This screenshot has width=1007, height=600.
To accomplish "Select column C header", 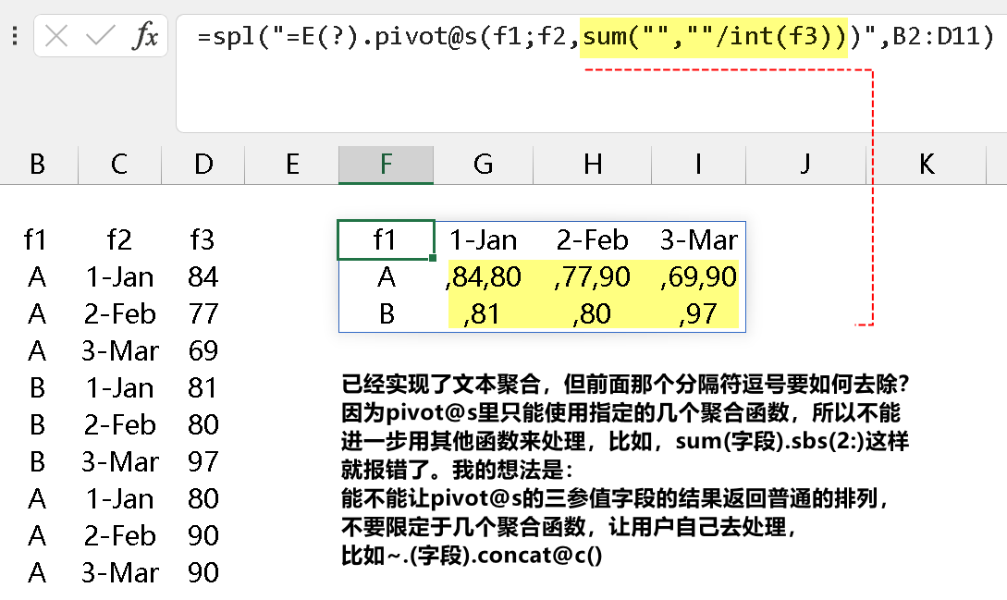I will coord(119,165).
